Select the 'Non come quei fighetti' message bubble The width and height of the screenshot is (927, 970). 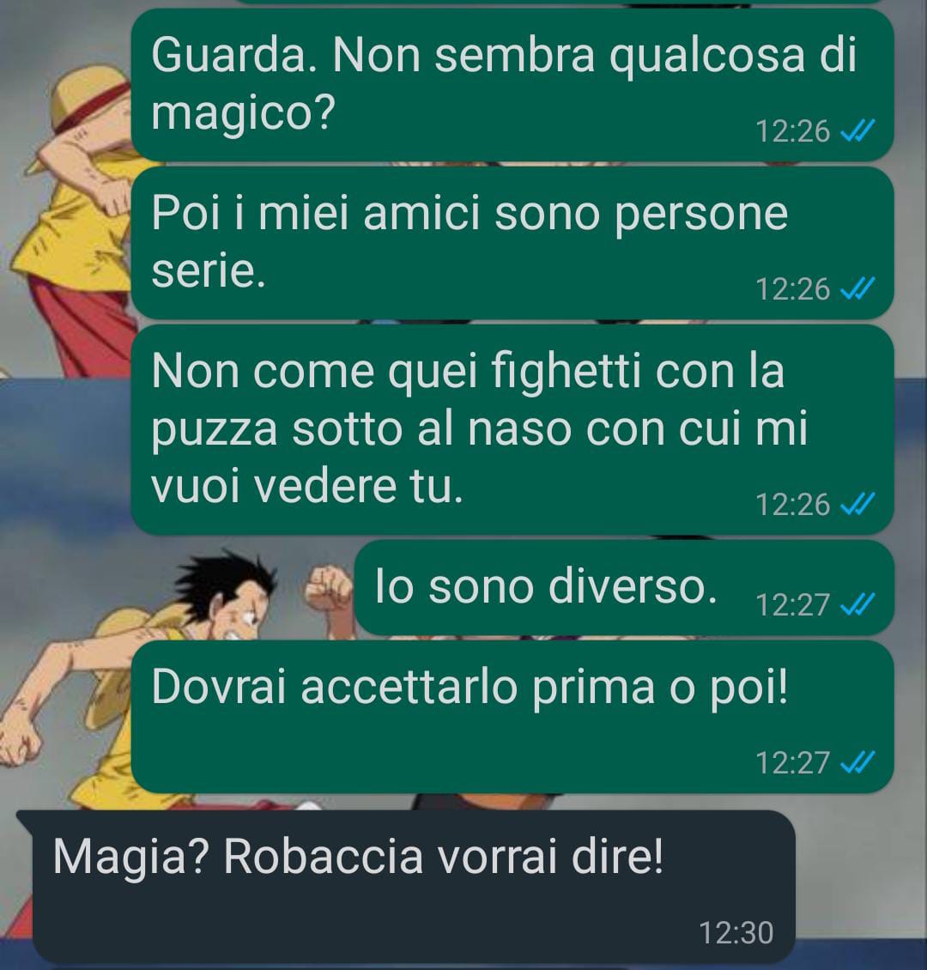click(x=512, y=430)
